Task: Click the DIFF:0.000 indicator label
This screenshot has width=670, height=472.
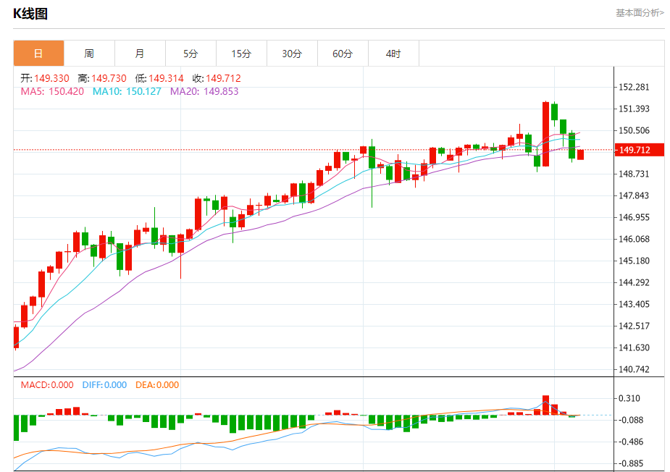Action: pos(104,385)
